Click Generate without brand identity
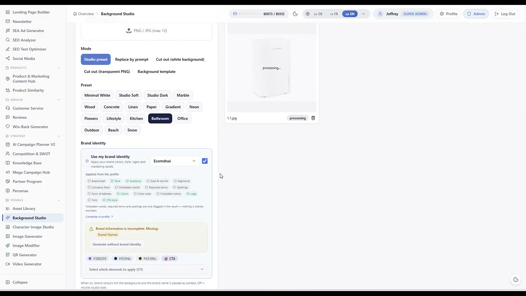The image size is (526, 296). click(x=117, y=244)
